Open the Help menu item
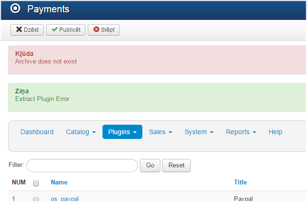 pyautogui.click(x=275, y=132)
